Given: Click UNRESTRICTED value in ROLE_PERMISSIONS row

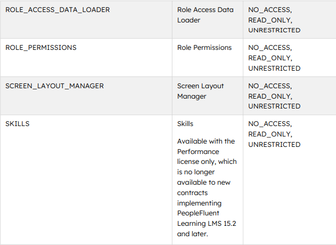Looking at the screenshot, I should click(275, 69).
